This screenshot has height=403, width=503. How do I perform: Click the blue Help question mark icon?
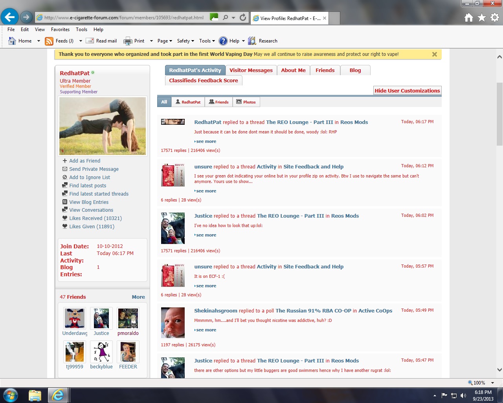[223, 41]
